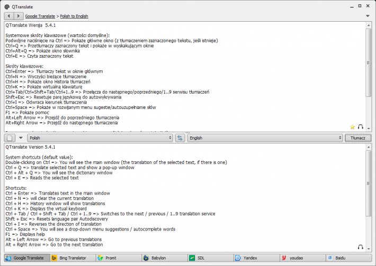
Task: Open the Polish to English link
Action: pyautogui.click(x=74, y=16)
